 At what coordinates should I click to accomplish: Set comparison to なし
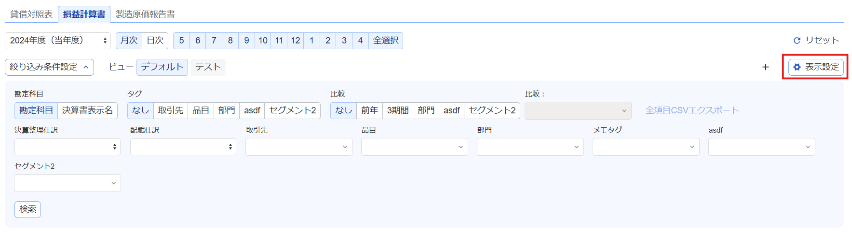tap(343, 110)
